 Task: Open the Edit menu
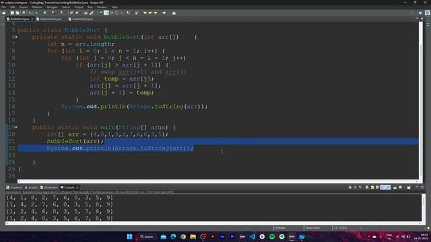(13, 7)
